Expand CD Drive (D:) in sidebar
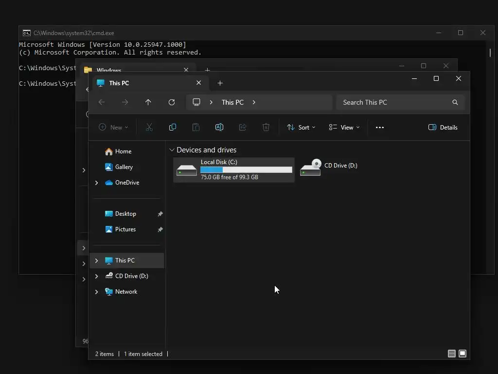Viewport: 498px width, 374px height. point(97,276)
